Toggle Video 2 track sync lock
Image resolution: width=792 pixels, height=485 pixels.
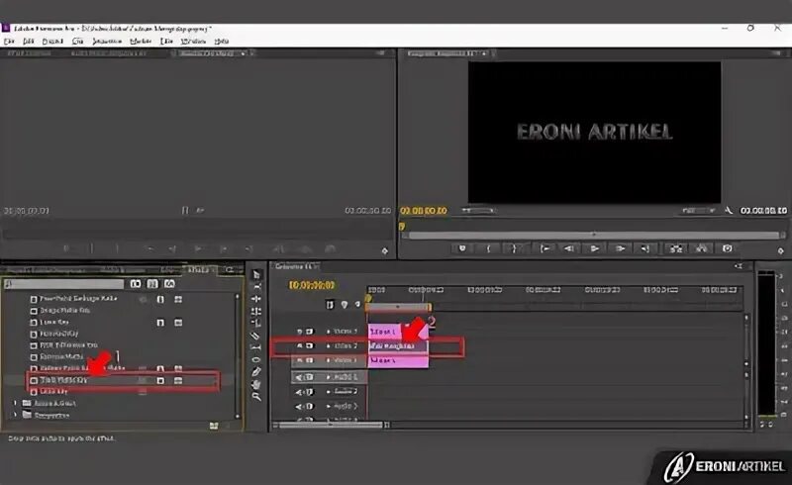click(x=310, y=346)
